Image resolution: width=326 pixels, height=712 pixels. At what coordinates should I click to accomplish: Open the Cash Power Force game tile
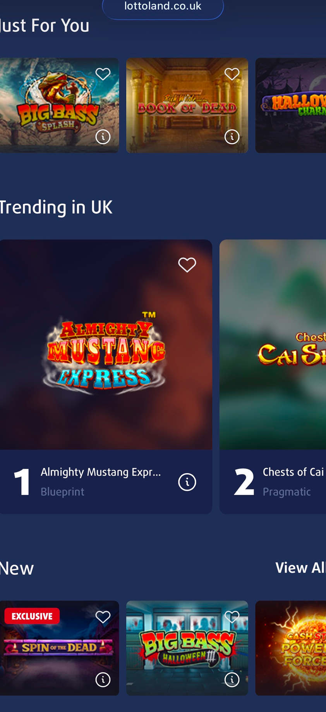[291, 648]
